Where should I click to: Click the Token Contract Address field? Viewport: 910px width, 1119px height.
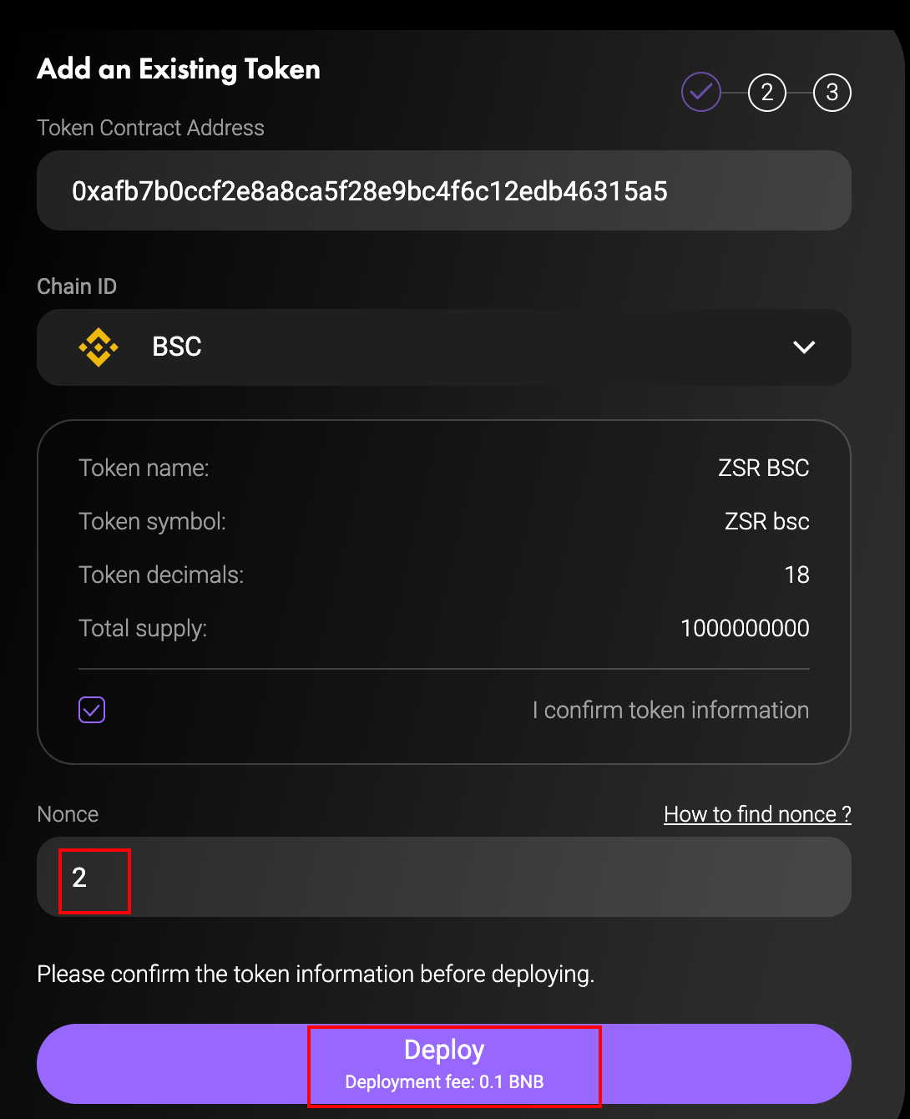coord(442,191)
